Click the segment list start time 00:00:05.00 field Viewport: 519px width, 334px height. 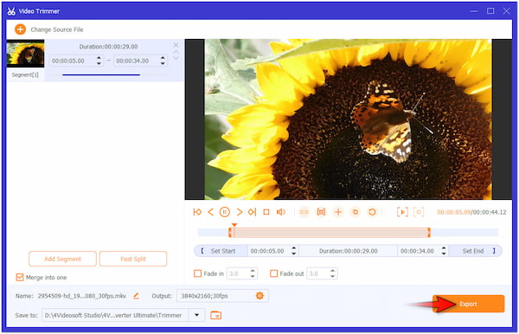72,61
